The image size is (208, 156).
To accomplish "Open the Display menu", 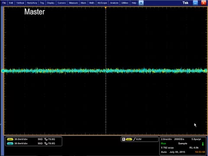I will click(x=51, y=3).
